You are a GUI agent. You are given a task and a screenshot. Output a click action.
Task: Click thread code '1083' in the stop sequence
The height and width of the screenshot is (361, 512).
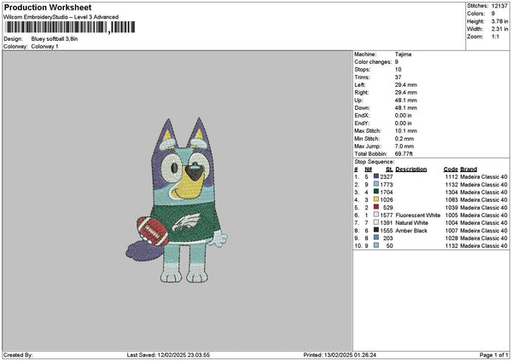point(451,200)
